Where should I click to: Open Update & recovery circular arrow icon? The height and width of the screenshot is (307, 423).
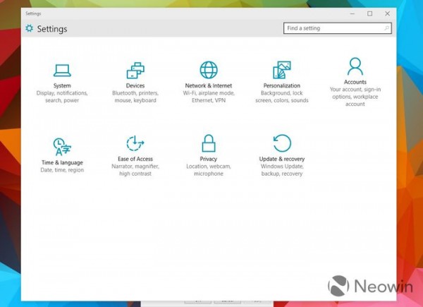(x=282, y=144)
